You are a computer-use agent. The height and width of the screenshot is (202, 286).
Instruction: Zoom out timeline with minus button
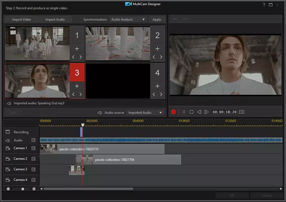coord(8,189)
